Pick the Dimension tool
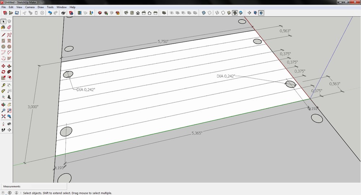361x195 pixels. 9,85
